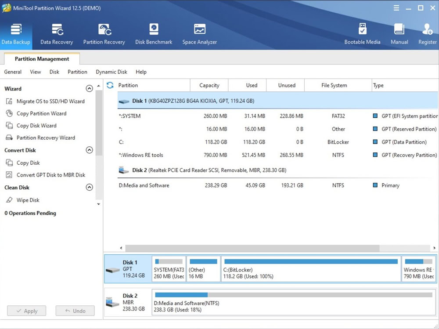Refresh the partition list

click(110, 85)
